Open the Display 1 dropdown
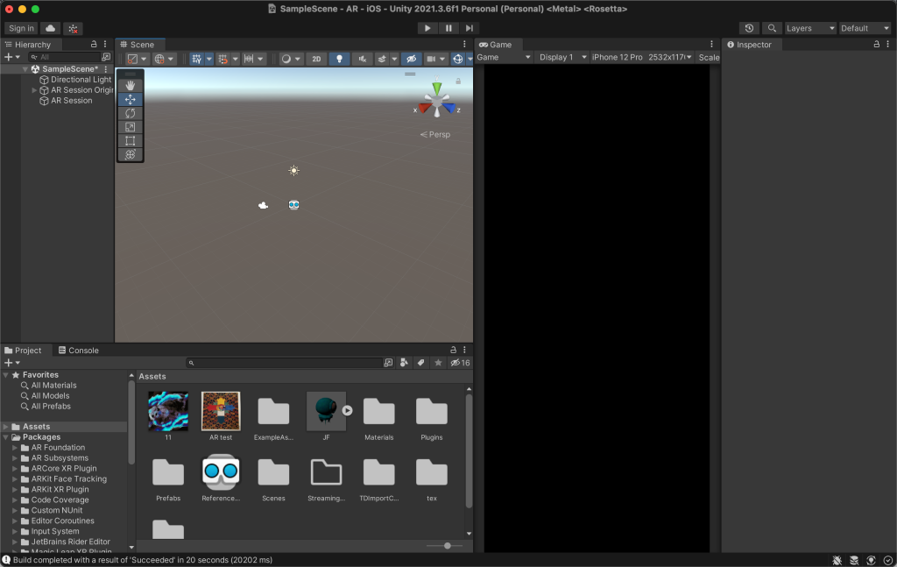 point(563,57)
